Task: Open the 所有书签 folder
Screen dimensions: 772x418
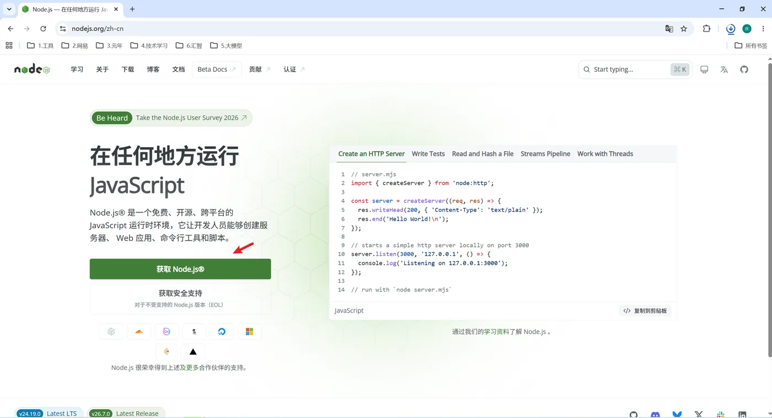Action: pos(750,46)
